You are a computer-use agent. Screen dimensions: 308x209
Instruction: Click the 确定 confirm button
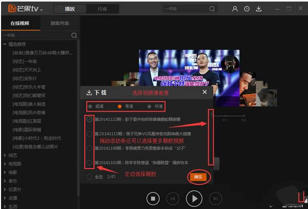coord(198,177)
